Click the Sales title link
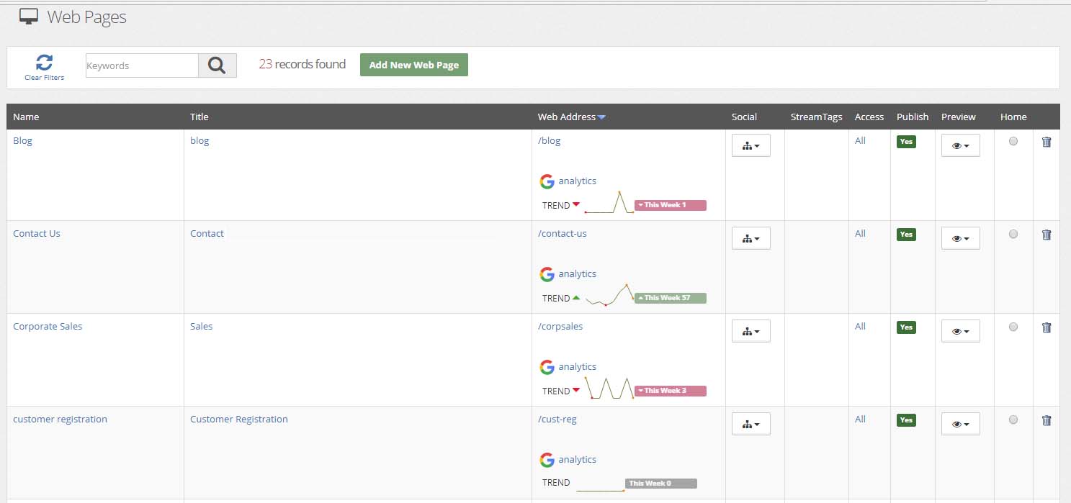Viewport: 1071px width, 503px height. pyautogui.click(x=202, y=326)
